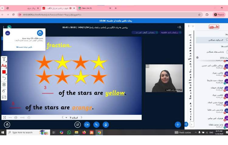Screen dimensions: 228x145
Task: Select user هرمزی امیر عباس
Action: 212,118
